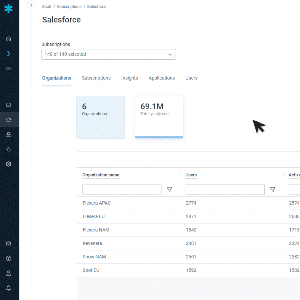Viewport: 300px width, 300px height.
Task: Open the help question mark icon
Action: pos(9,258)
